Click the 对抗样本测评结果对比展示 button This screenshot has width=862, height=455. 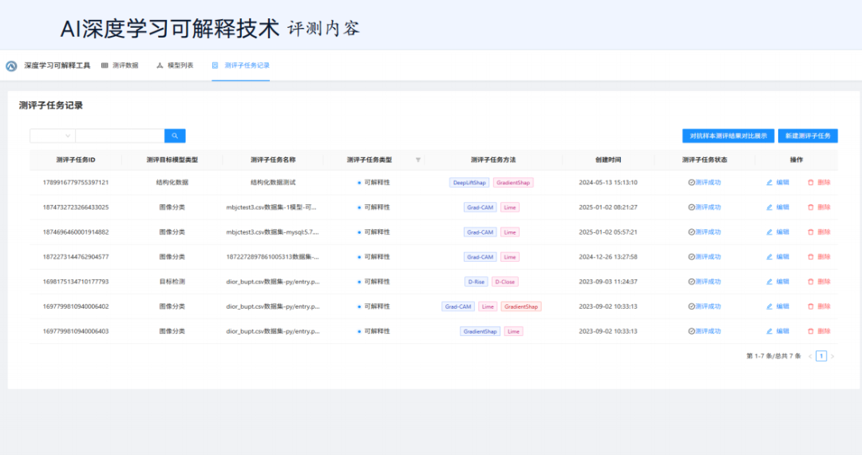coord(729,136)
